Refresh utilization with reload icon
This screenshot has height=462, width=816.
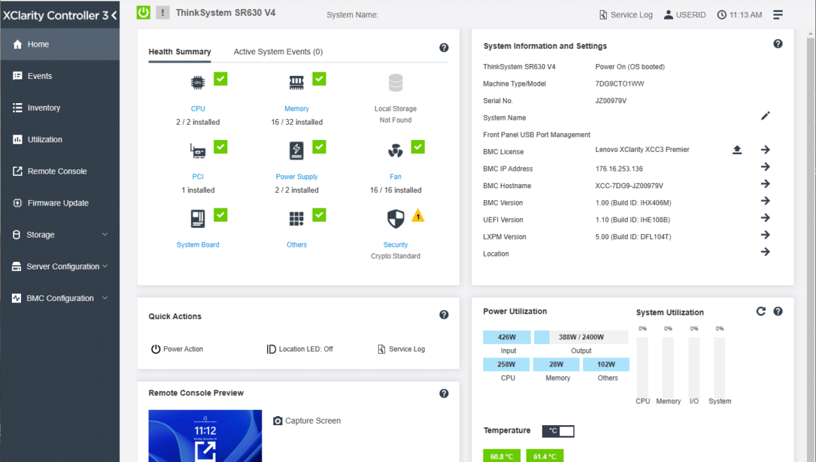(761, 311)
